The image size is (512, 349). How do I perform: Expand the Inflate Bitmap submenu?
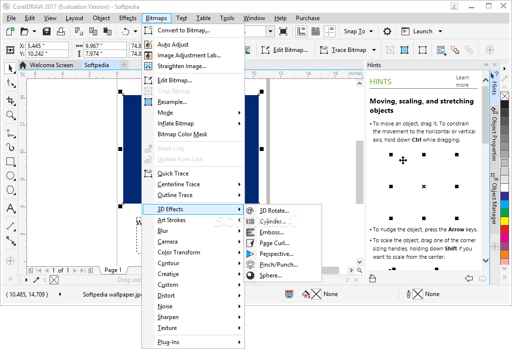[193, 124]
